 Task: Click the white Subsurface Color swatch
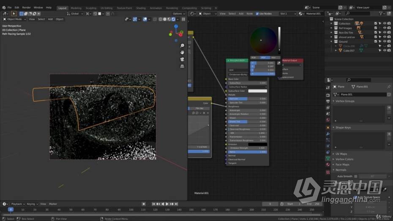(257, 91)
